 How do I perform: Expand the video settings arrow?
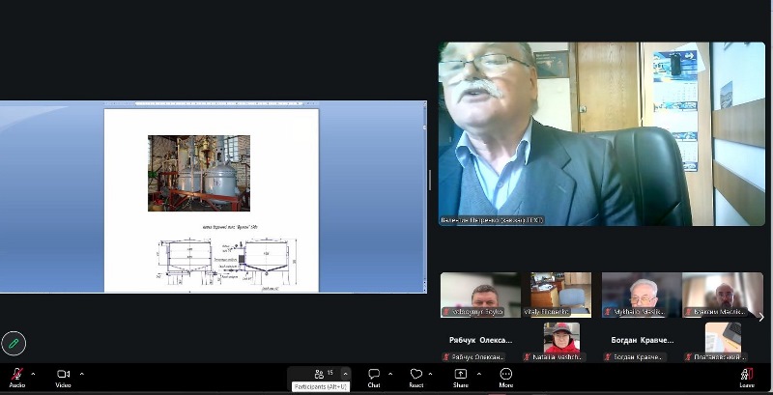pyautogui.click(x=81, y=374)
